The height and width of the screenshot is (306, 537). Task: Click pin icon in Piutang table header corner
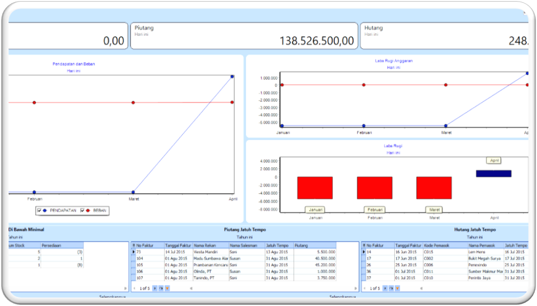point(134,246)
